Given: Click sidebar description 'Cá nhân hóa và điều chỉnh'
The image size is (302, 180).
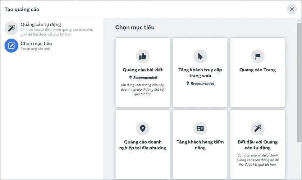Looking at the screenshot, I should (57, 32).
